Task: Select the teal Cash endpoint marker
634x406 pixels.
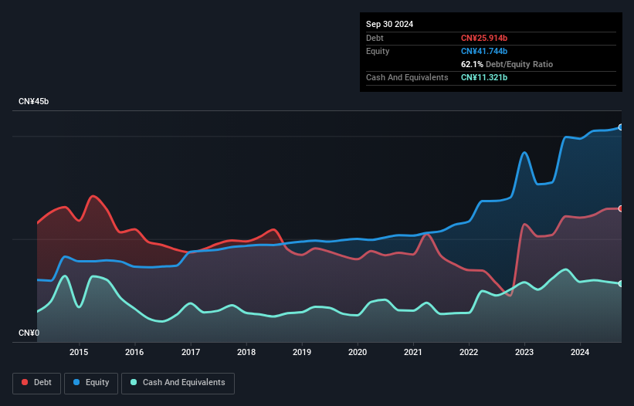Action: point(621,284)
